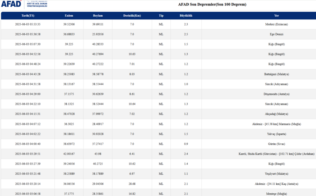Click longitude value 37.99972
Screen dimensions: 316x196
pyautogui.click(x=98, y=114)
